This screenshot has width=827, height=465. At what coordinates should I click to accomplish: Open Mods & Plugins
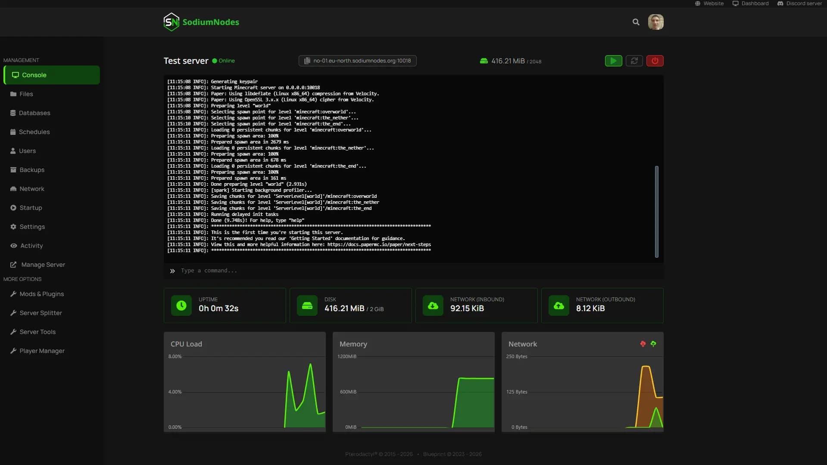52,294
